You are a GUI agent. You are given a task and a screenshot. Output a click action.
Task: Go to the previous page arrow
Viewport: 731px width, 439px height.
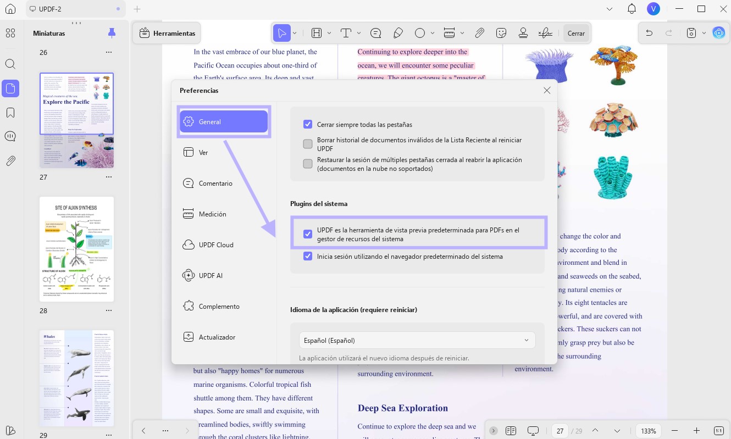(x=596, y=430)
